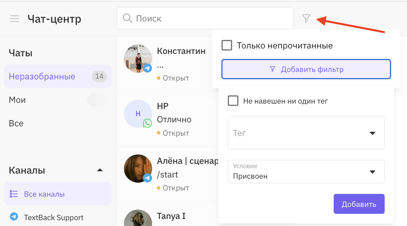Collapse the Каналы section
This screenshot has width=407, height=226.
(x=100, y=170)
